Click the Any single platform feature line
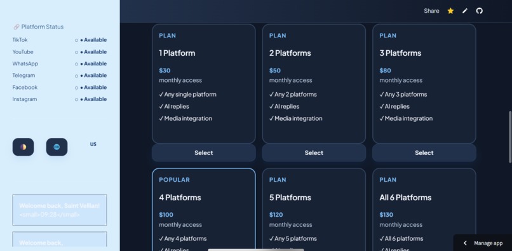 coord(188,95)
